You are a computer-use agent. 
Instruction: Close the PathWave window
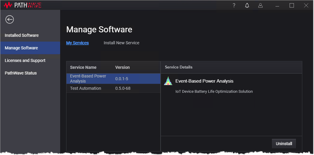306,5
